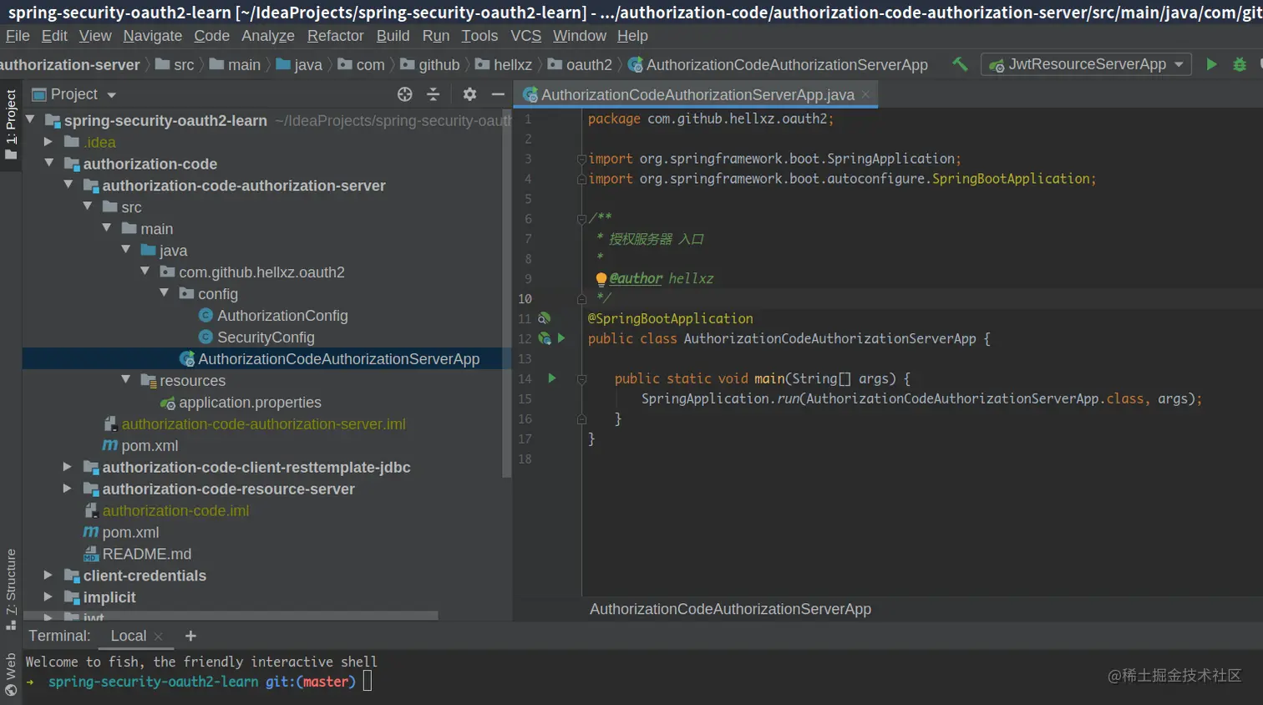Collapse the authorization-code tree node
Image resolution: width=1263 pixels, height=705 pixels.
click(50, 164)
